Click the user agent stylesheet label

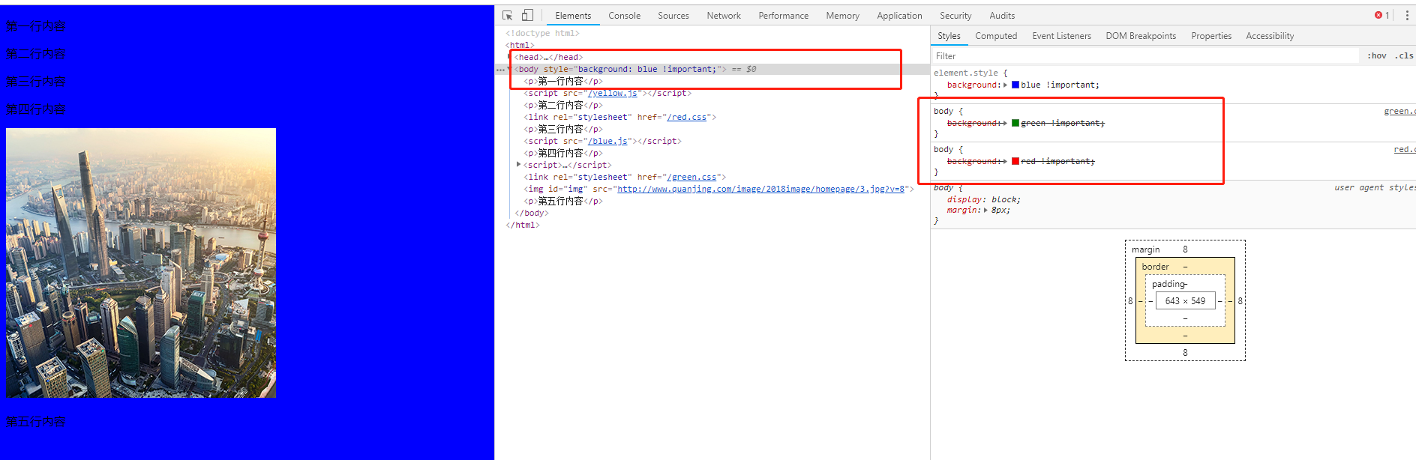pyautogui.click(x=1375, y=188)
